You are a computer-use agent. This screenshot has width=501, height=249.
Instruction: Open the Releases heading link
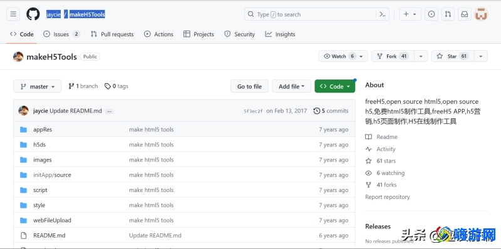pyautogui.click(x=378, y=226)
